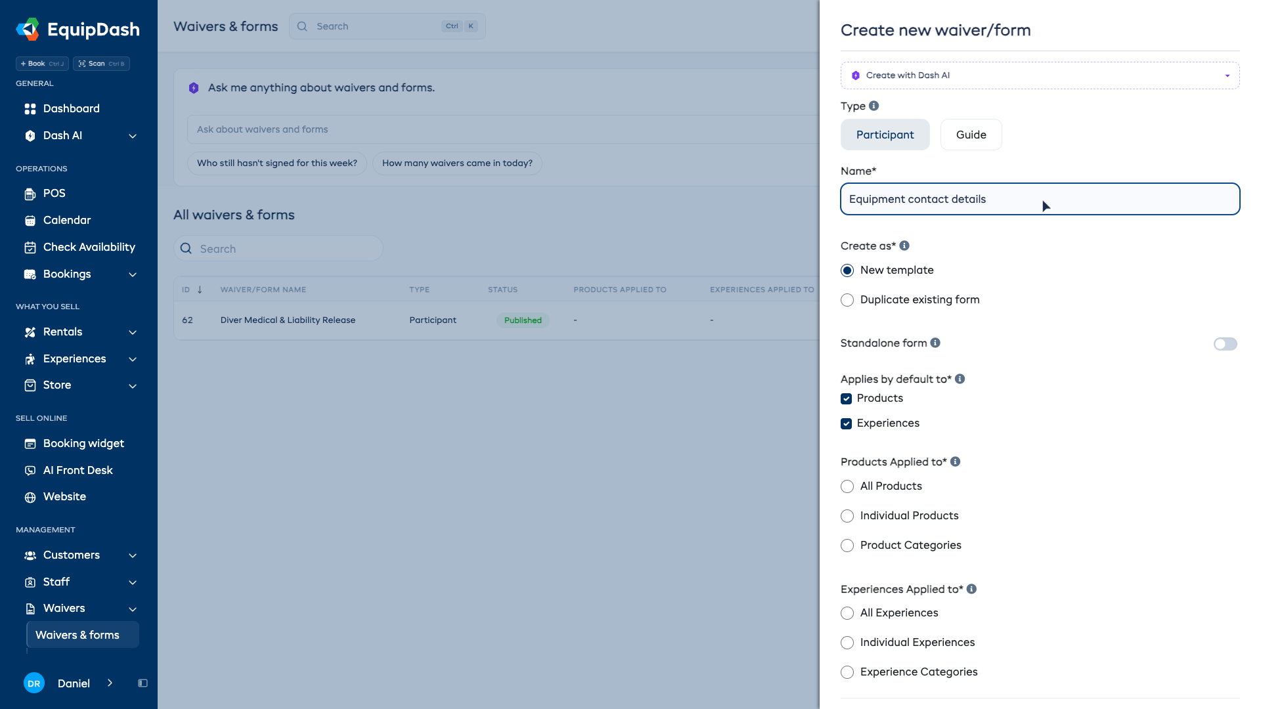
Task: Uncheck the Experiences checkbox
Action: pos(847,423)
